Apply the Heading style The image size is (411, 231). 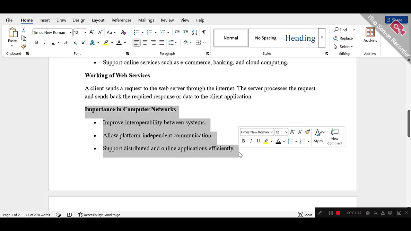pos(300,38)
